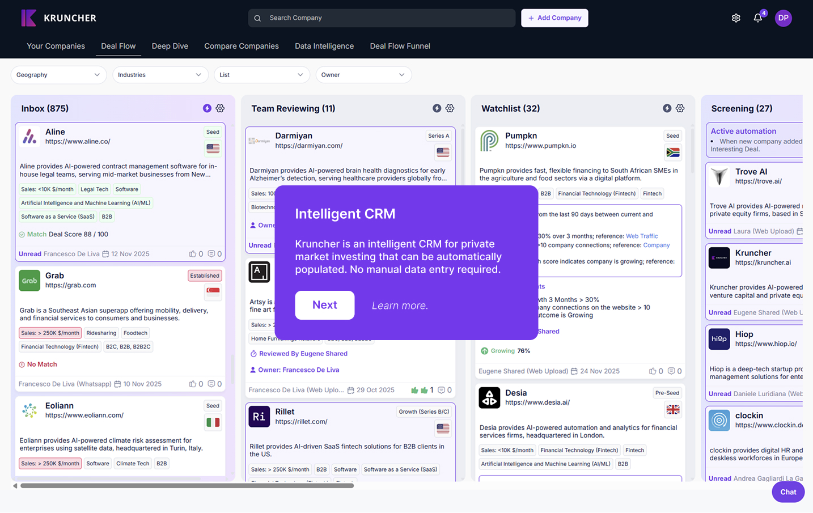Image resolution: width=813 pixels, height=513 pixels.
Task: Open the Geography filter dropdown
Action: [x=58, y=74]
